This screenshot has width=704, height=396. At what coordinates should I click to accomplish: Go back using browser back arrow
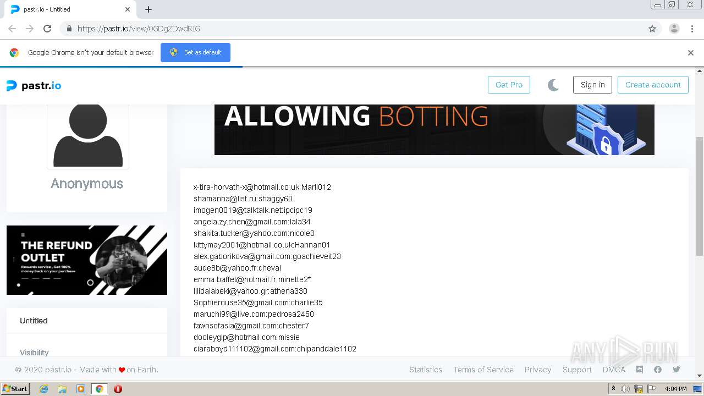tap(12, 29)
